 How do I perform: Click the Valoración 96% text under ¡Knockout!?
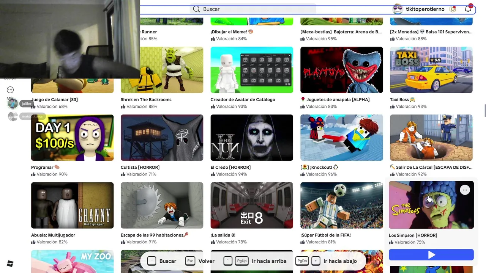[321, 174]
